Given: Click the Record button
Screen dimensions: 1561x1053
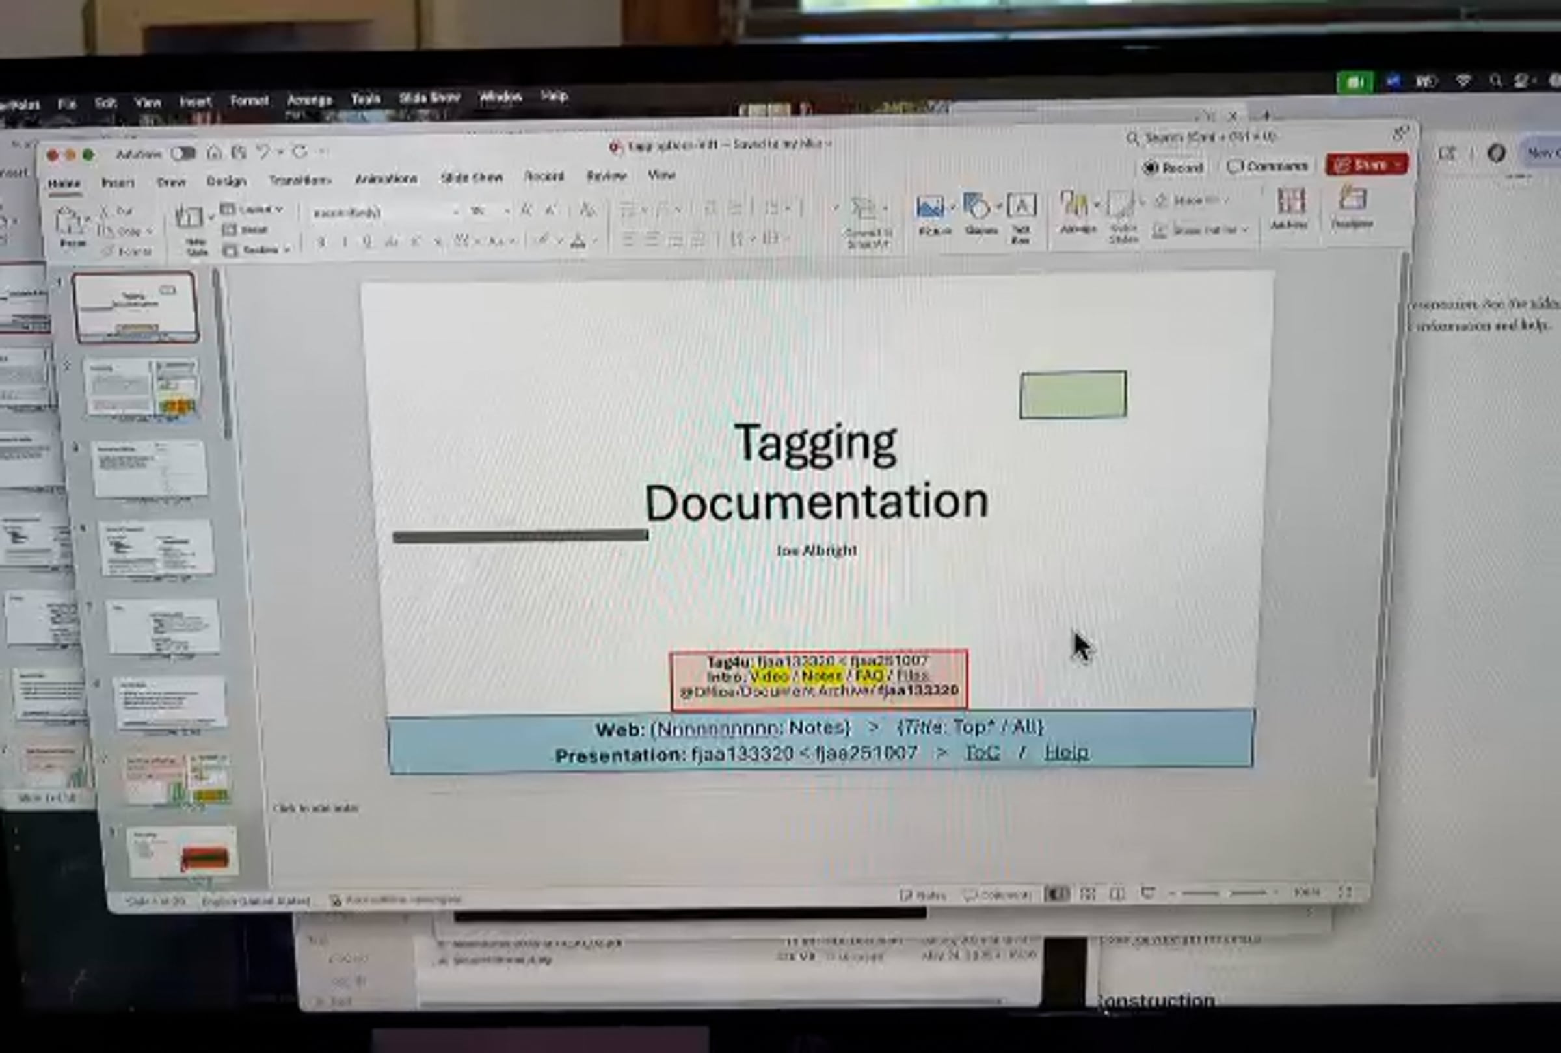Looking at the screenshot, I should 1173,167.
